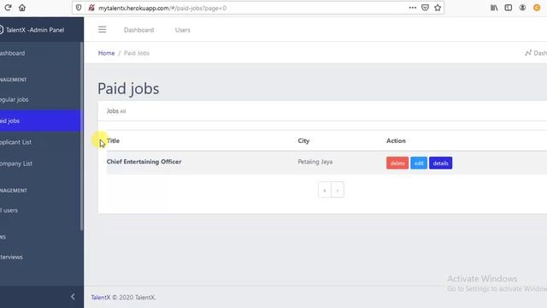Click the 'Chief Entertaining Officer' title cell
Screen dimensions: 547x308
point(144,162)
